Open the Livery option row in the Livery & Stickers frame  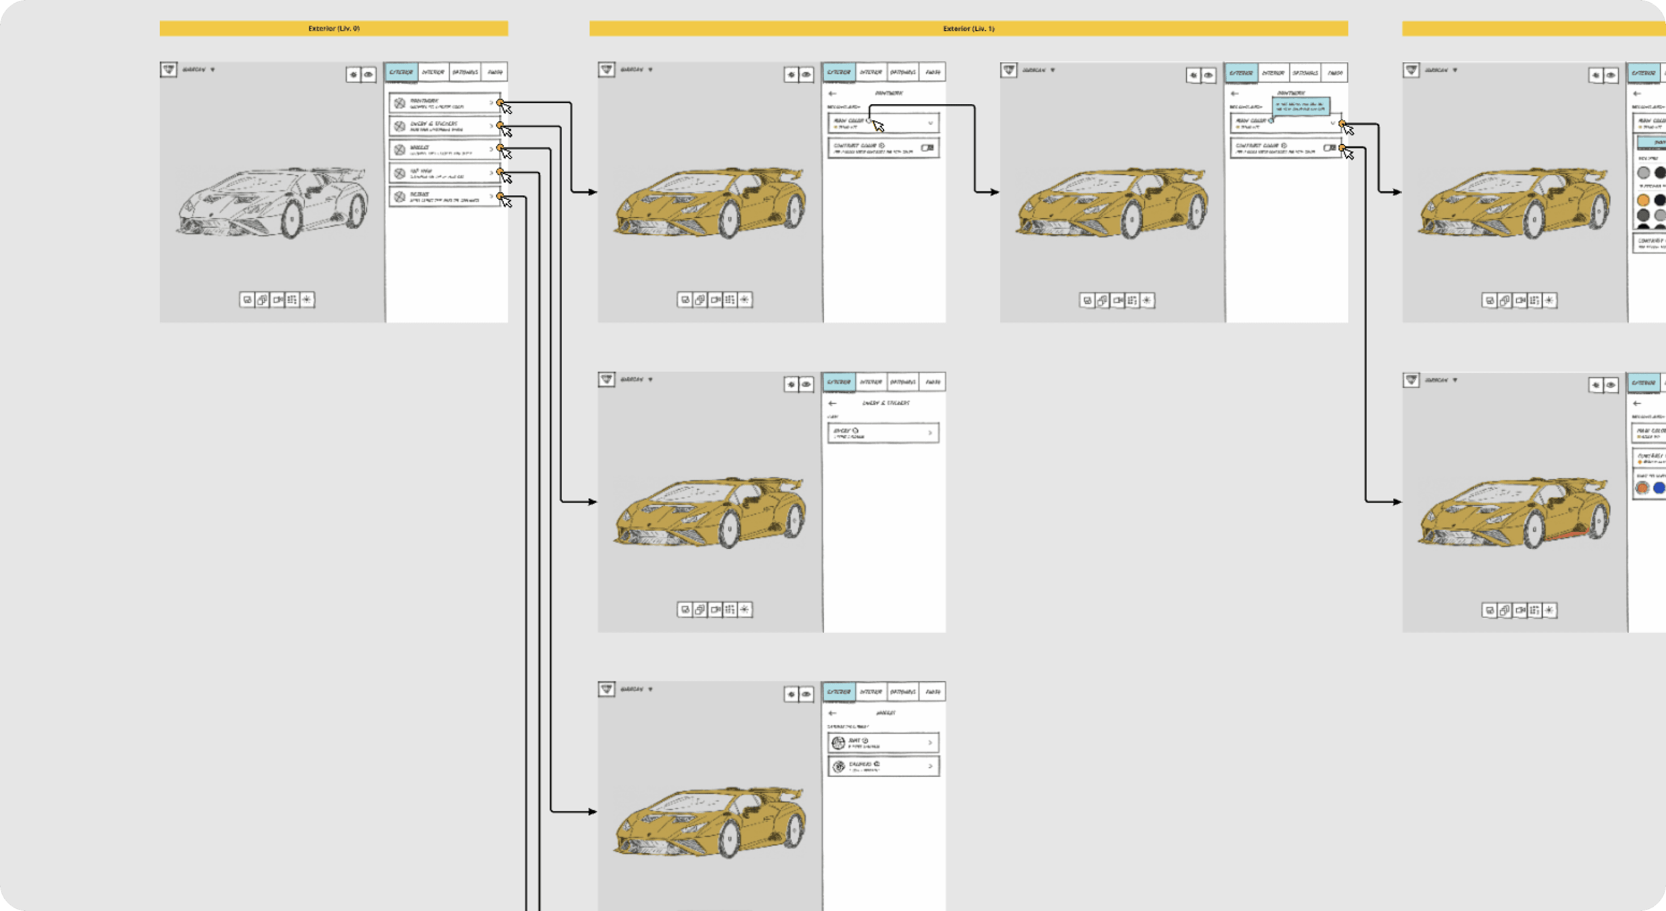[x=883, y=433]
